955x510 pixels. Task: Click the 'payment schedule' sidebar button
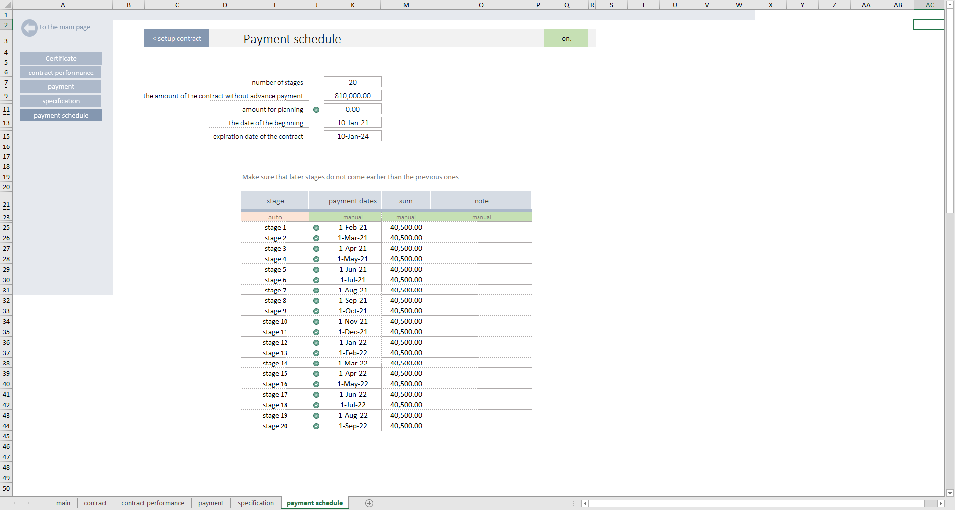coord(61,115)
